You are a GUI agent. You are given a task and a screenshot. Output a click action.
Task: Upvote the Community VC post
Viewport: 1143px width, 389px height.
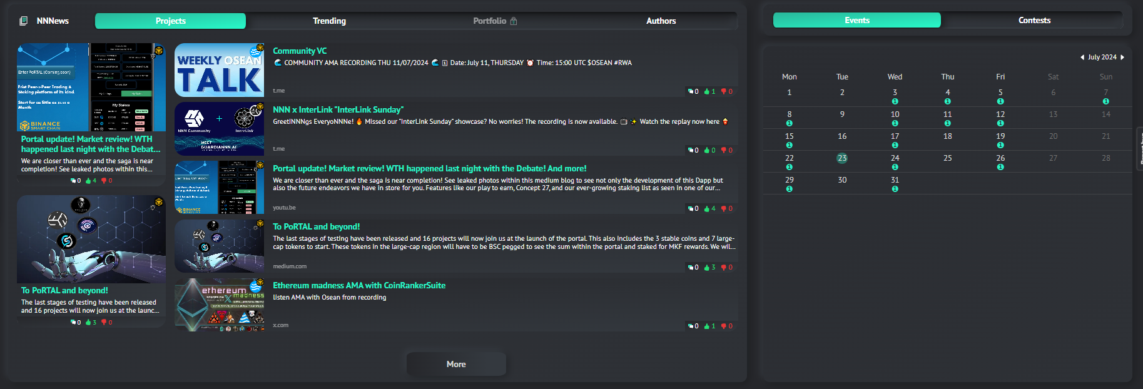tap(708, 91)
